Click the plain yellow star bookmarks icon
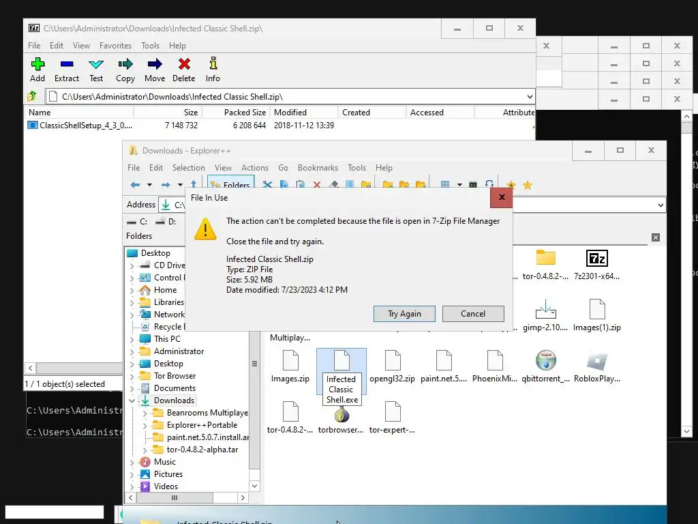698x524 pixels. click(528, 185)
